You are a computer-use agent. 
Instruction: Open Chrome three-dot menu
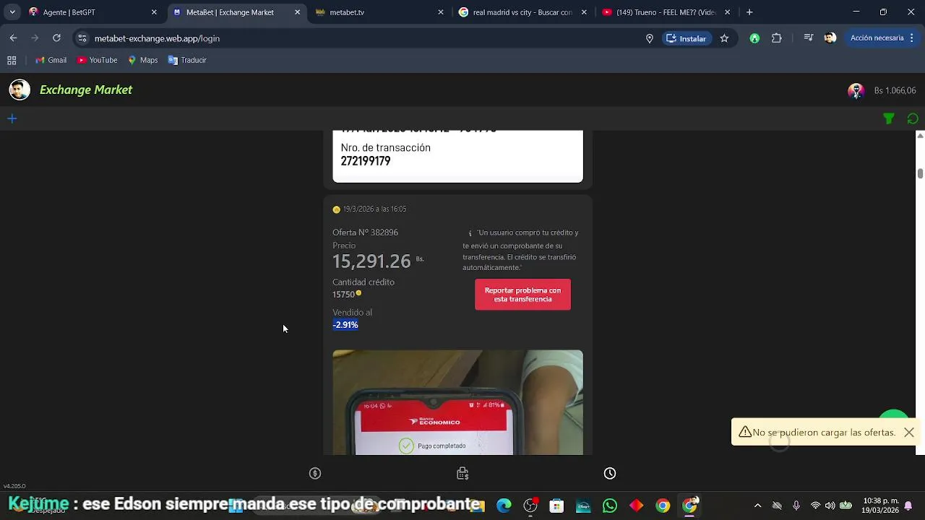[912, 38]
